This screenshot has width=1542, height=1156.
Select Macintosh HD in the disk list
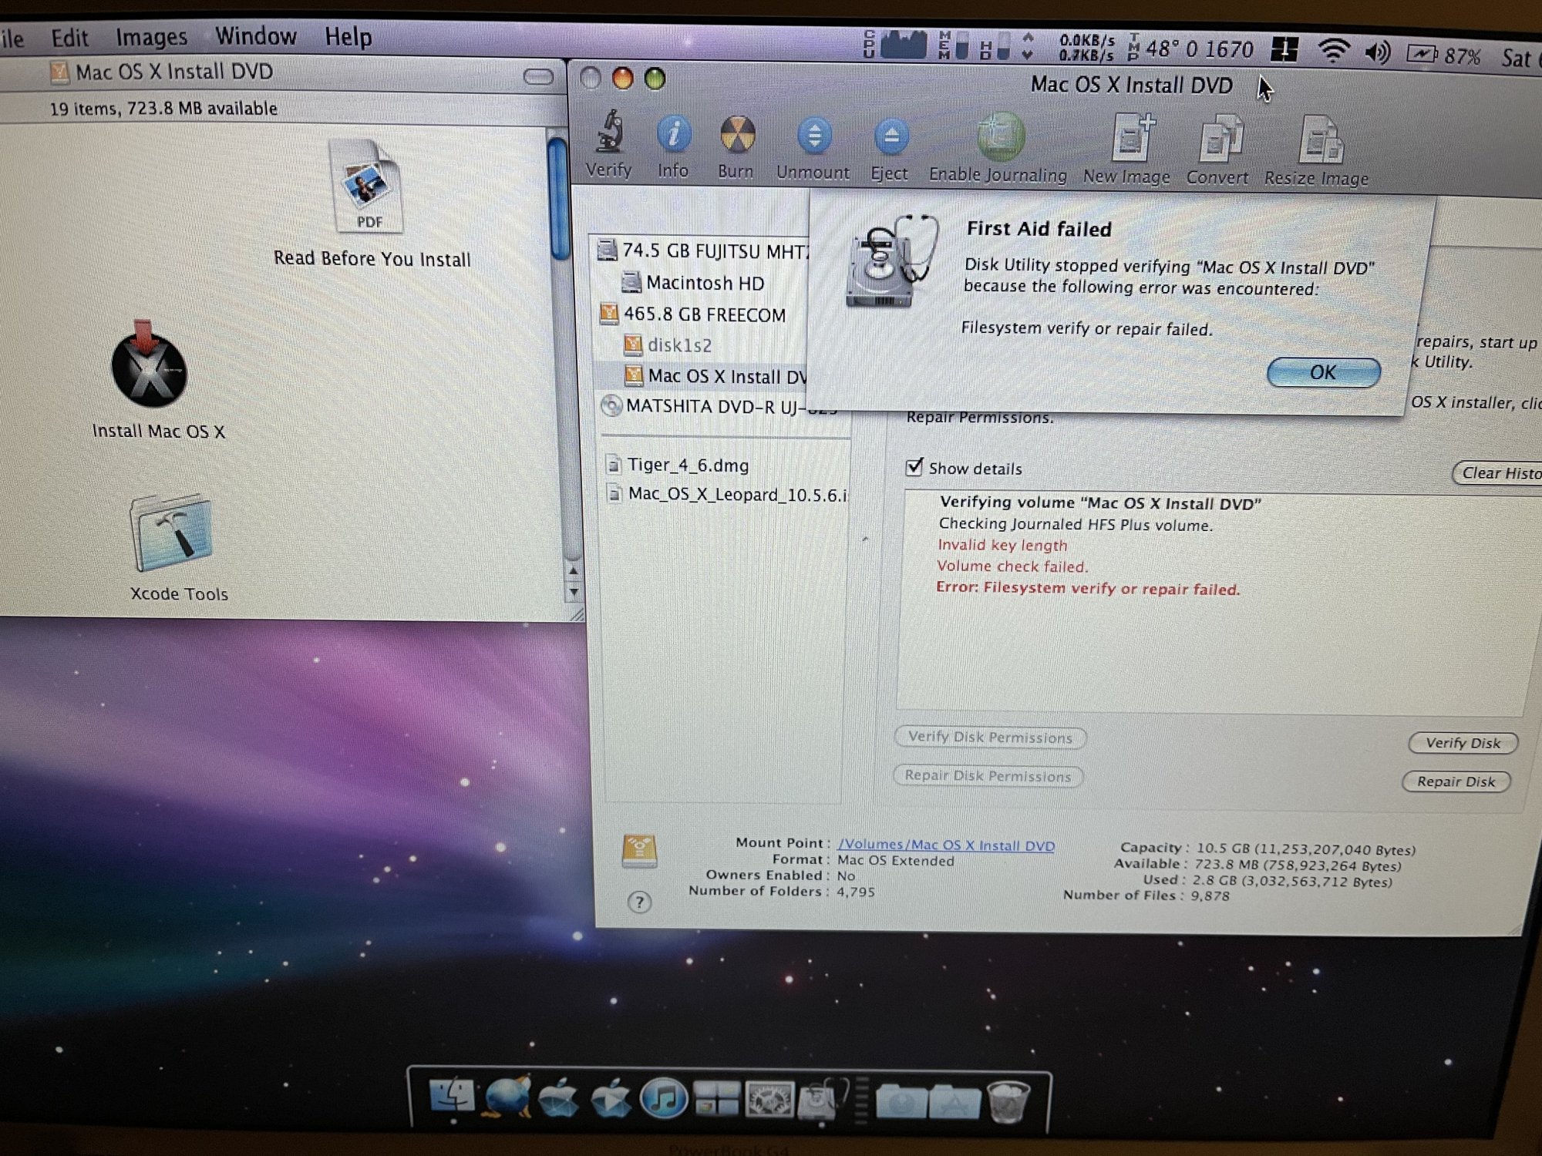tap(704, 283)
